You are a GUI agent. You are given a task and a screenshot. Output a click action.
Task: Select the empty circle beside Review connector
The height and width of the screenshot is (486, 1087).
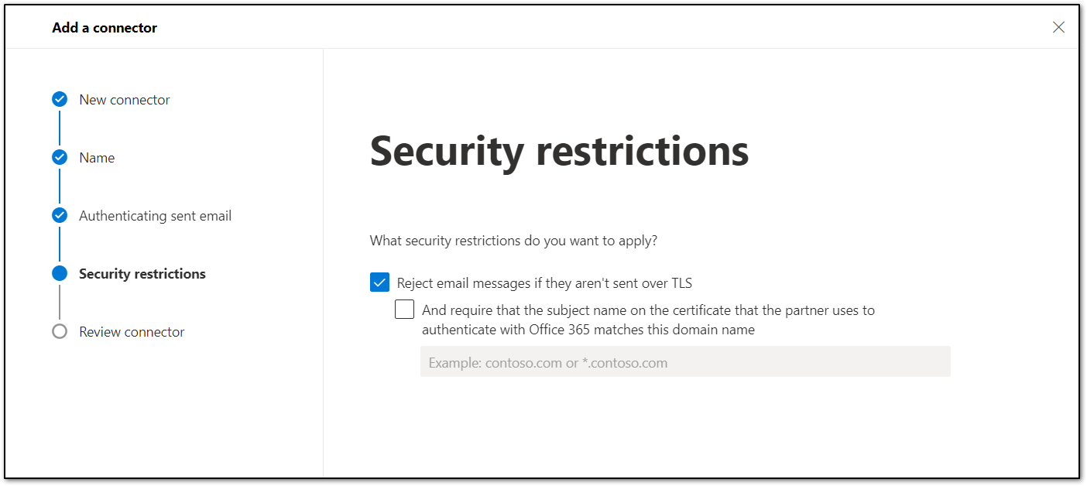pyautogui.click(x=60, y=331)
